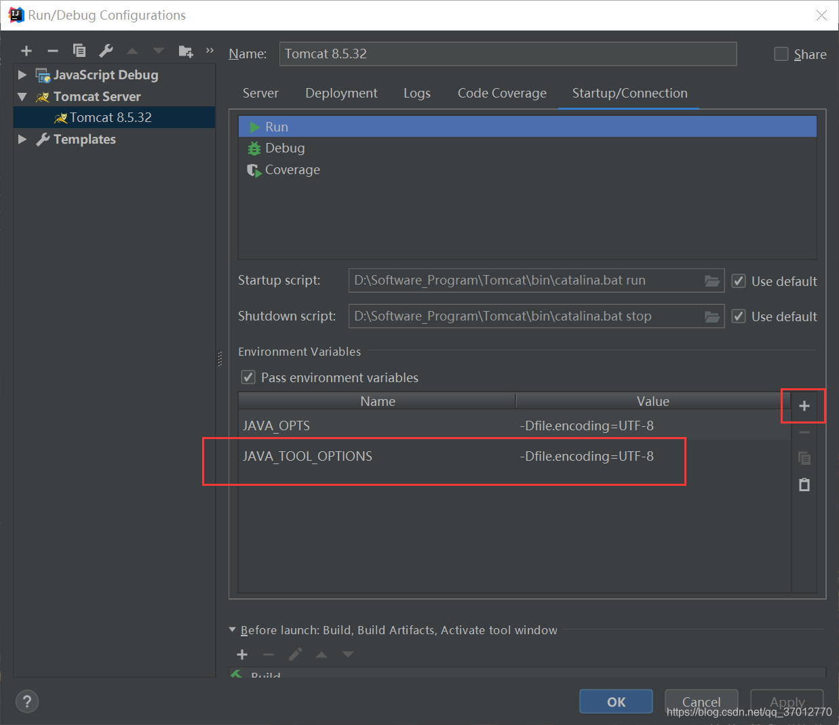Select the JAVA_TOOL_OPTIONS name cell
This screenshot has width=839, height=725.
377,456
